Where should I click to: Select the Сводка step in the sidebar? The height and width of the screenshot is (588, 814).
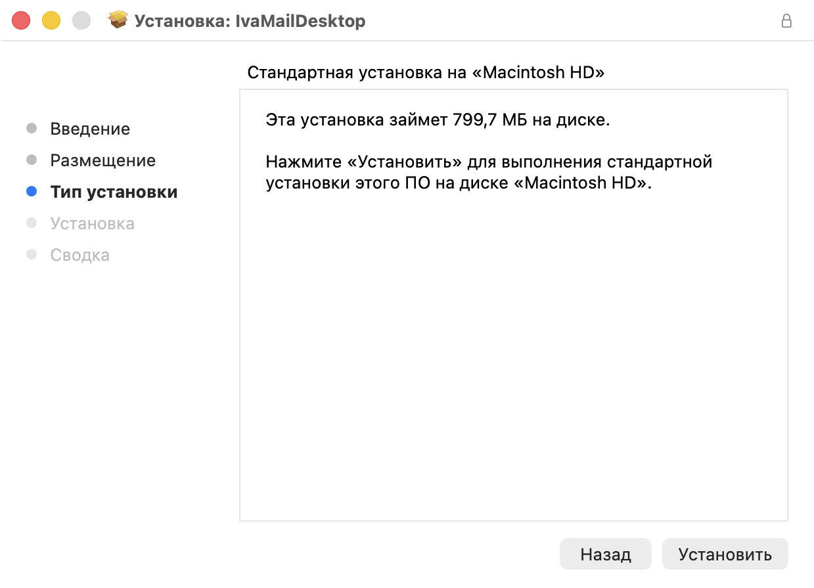(79, 255)
